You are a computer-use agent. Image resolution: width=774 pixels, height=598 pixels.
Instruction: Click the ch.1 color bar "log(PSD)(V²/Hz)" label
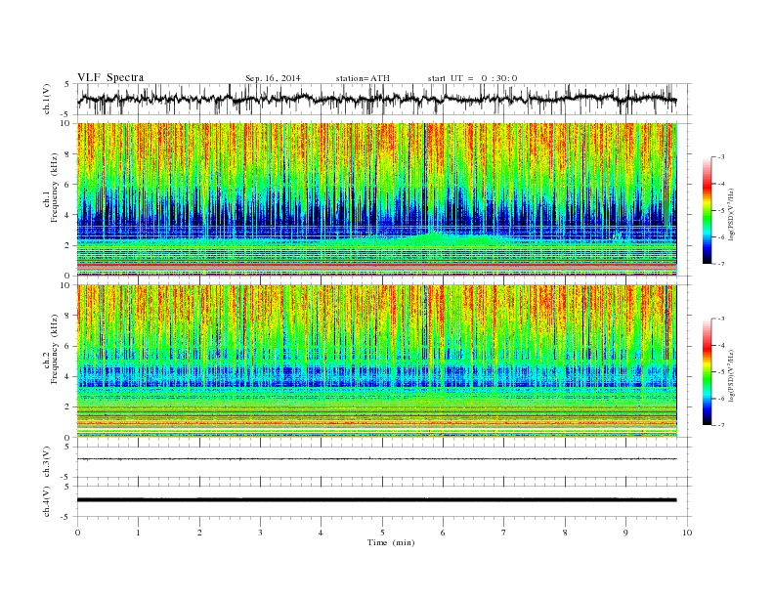coord(731,213)
